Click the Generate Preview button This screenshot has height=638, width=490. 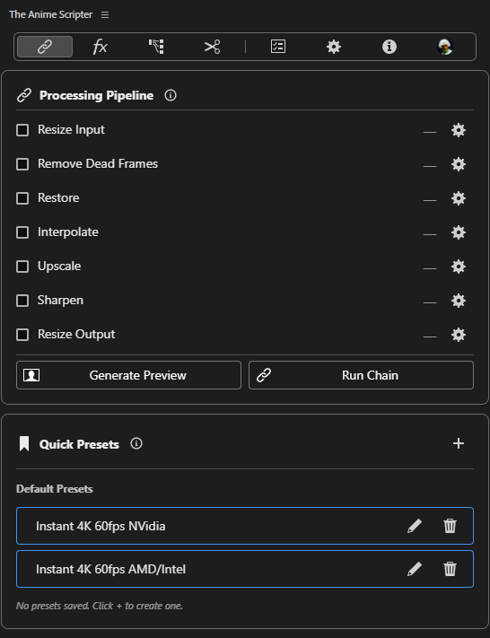[x=128, y=375]
